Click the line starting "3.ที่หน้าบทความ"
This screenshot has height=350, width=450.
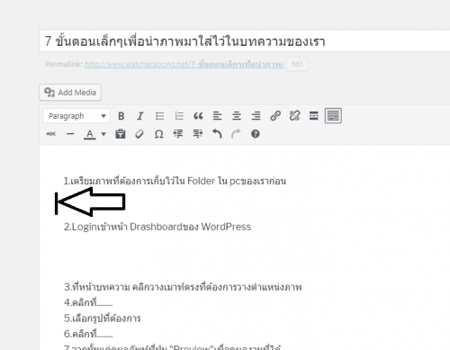click(183, 287)
